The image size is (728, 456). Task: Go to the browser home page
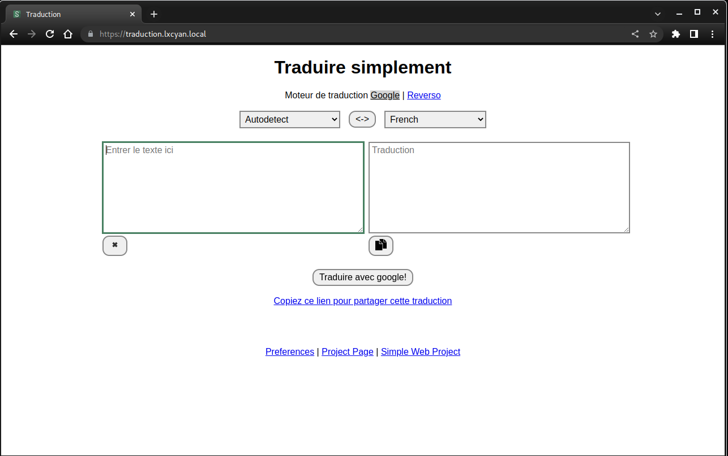68,34
